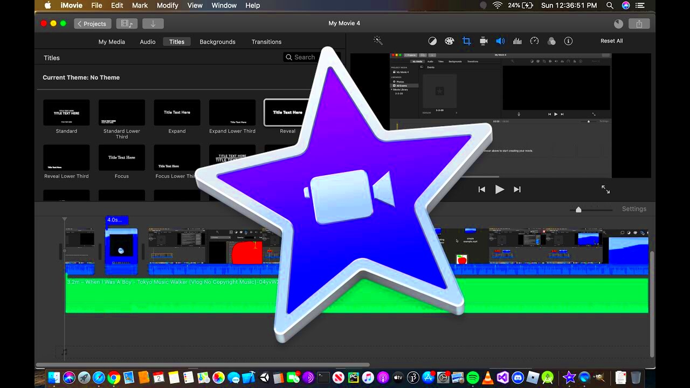The image size is (690, 388).
Task: Open iMovie star icon in Dock
Action: coord(569,378)
